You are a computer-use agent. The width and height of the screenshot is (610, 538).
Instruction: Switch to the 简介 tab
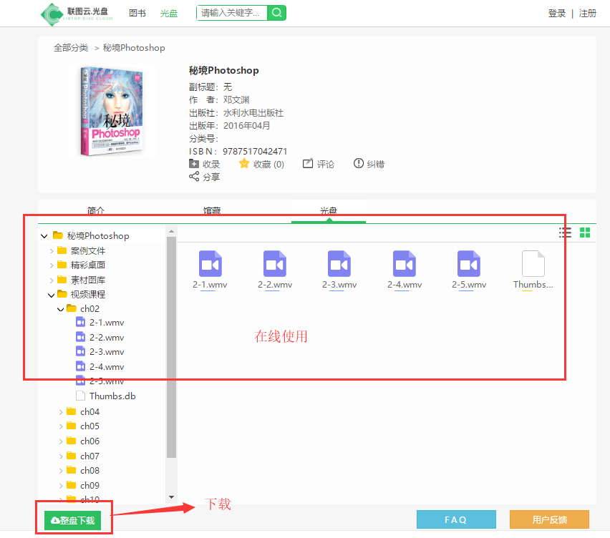pos(96,211)
